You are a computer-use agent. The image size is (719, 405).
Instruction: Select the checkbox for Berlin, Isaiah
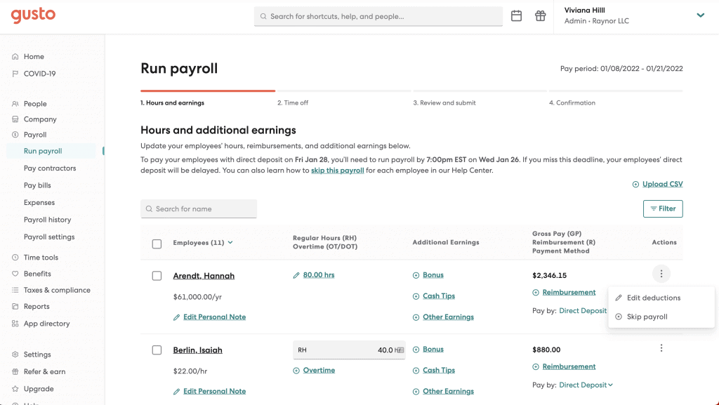157,350
